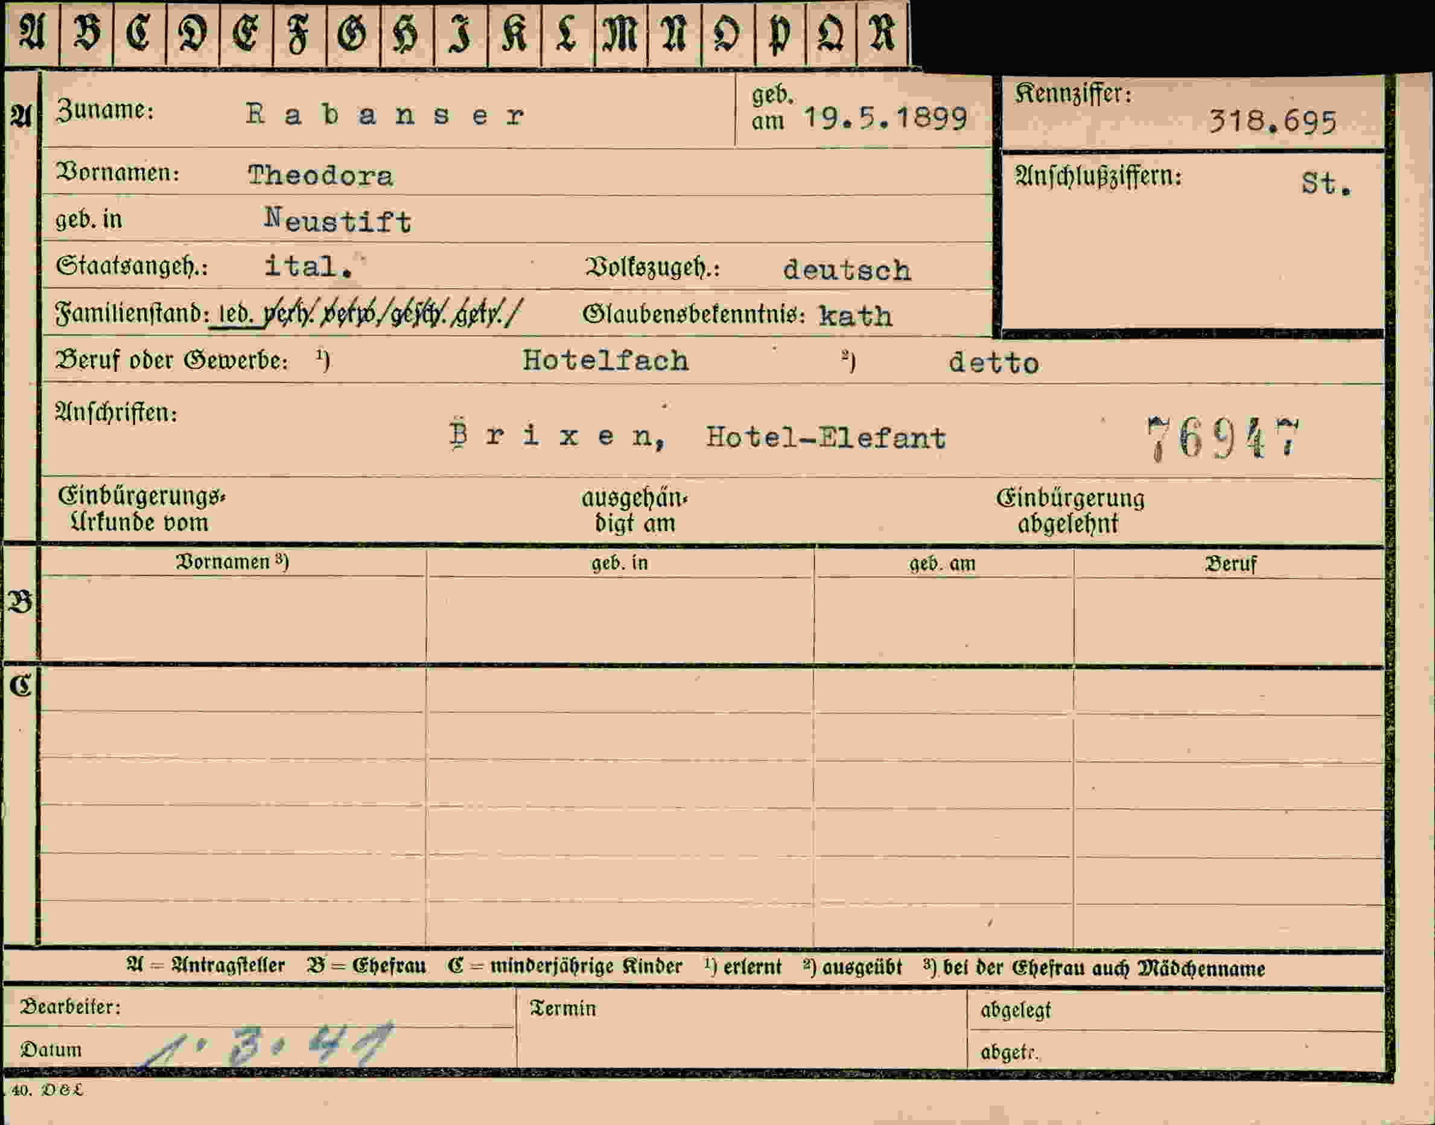The image size is (1435, 1125).
Task: Select the 'Anschlußziffern:' label
Action: tap(1098, 176)
